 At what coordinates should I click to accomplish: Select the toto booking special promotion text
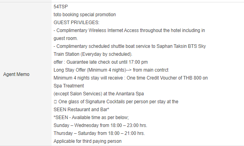tap(85, 15)
